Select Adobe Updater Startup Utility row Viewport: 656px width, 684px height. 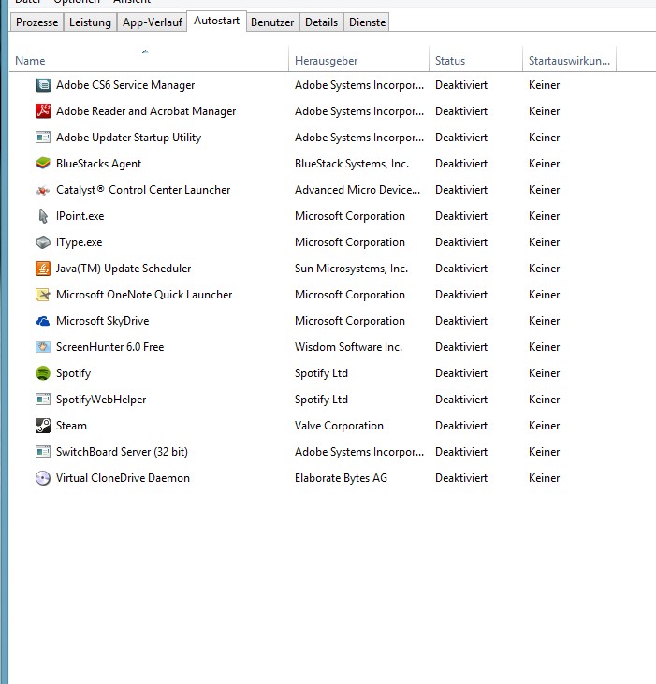(x=128, y=138)
